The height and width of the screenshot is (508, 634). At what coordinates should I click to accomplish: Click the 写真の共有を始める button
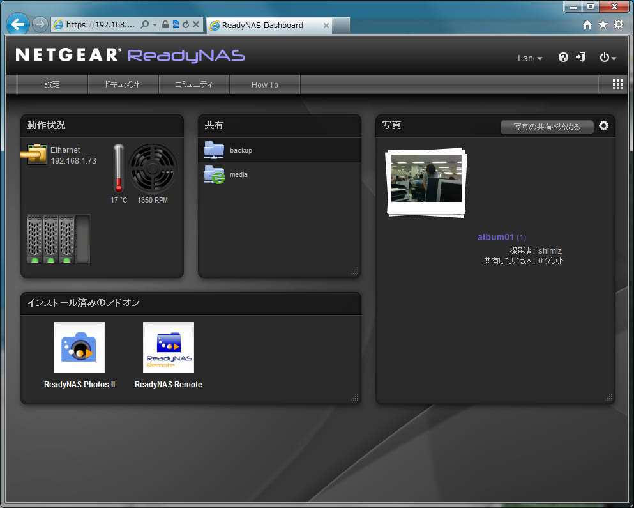tap(547, 127)
